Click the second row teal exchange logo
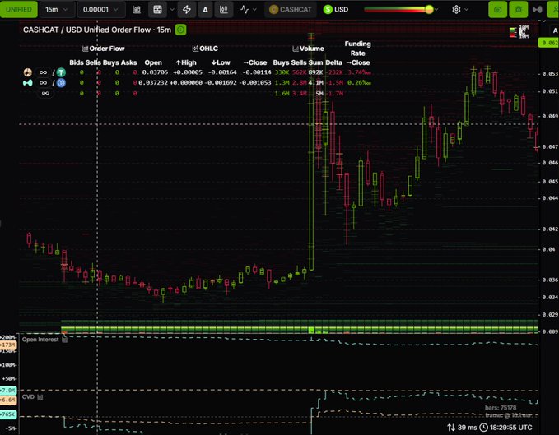The image size is (559, 435). pos(27,83)
